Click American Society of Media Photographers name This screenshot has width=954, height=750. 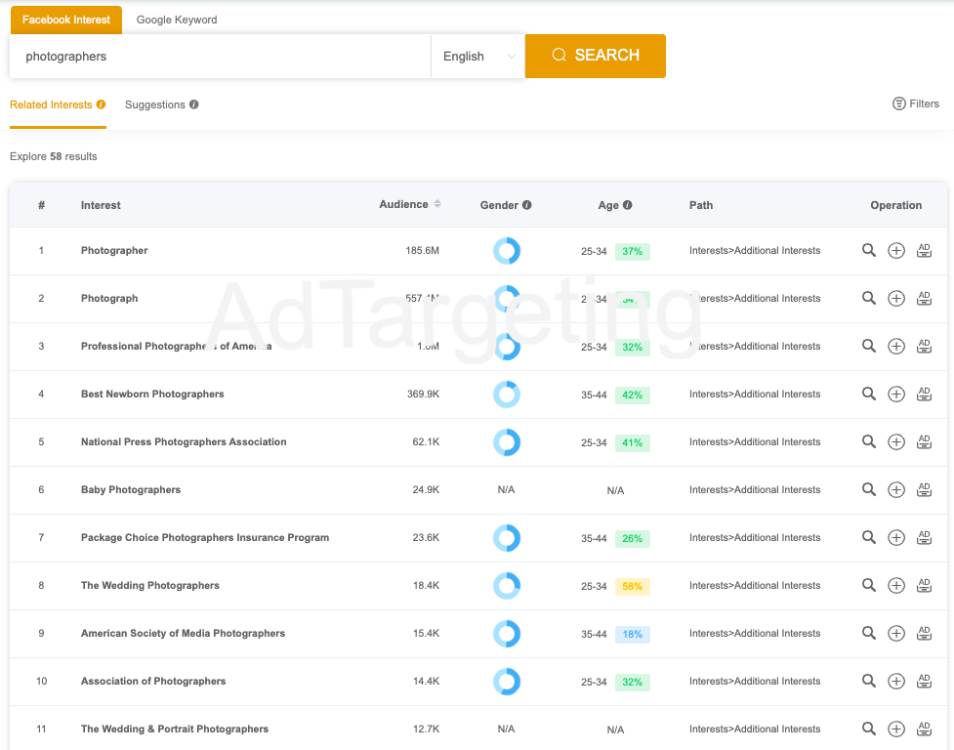click(184, 633)
